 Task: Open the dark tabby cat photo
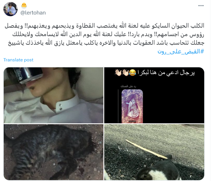pos(53,152)
